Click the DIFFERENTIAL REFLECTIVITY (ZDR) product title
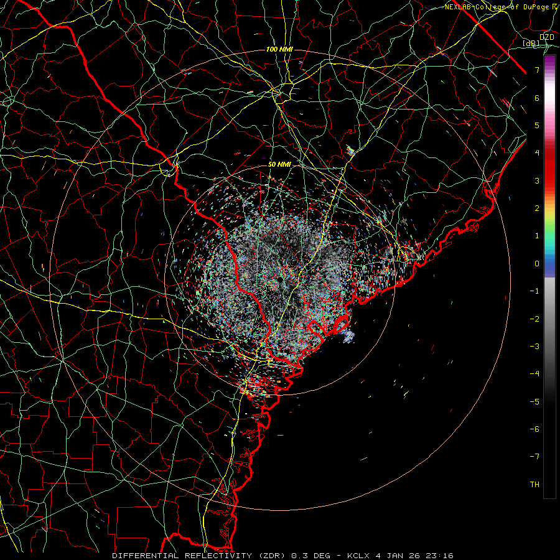Screen dimensions: 560x560 pos(200,556)
